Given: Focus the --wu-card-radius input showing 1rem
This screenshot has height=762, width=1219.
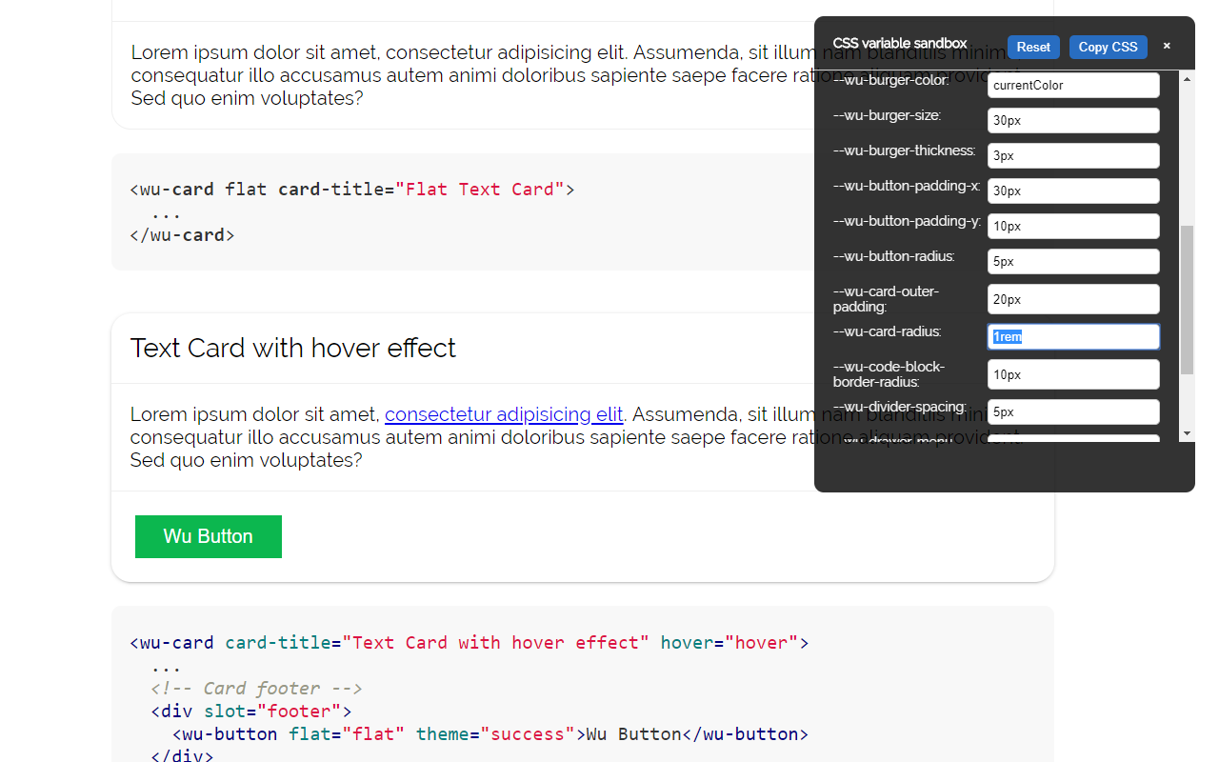Looking at the screenshot, I should click(x=1073, y=336).
